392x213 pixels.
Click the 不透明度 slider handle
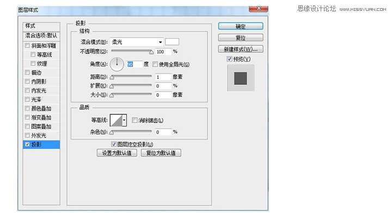point(151,52)
